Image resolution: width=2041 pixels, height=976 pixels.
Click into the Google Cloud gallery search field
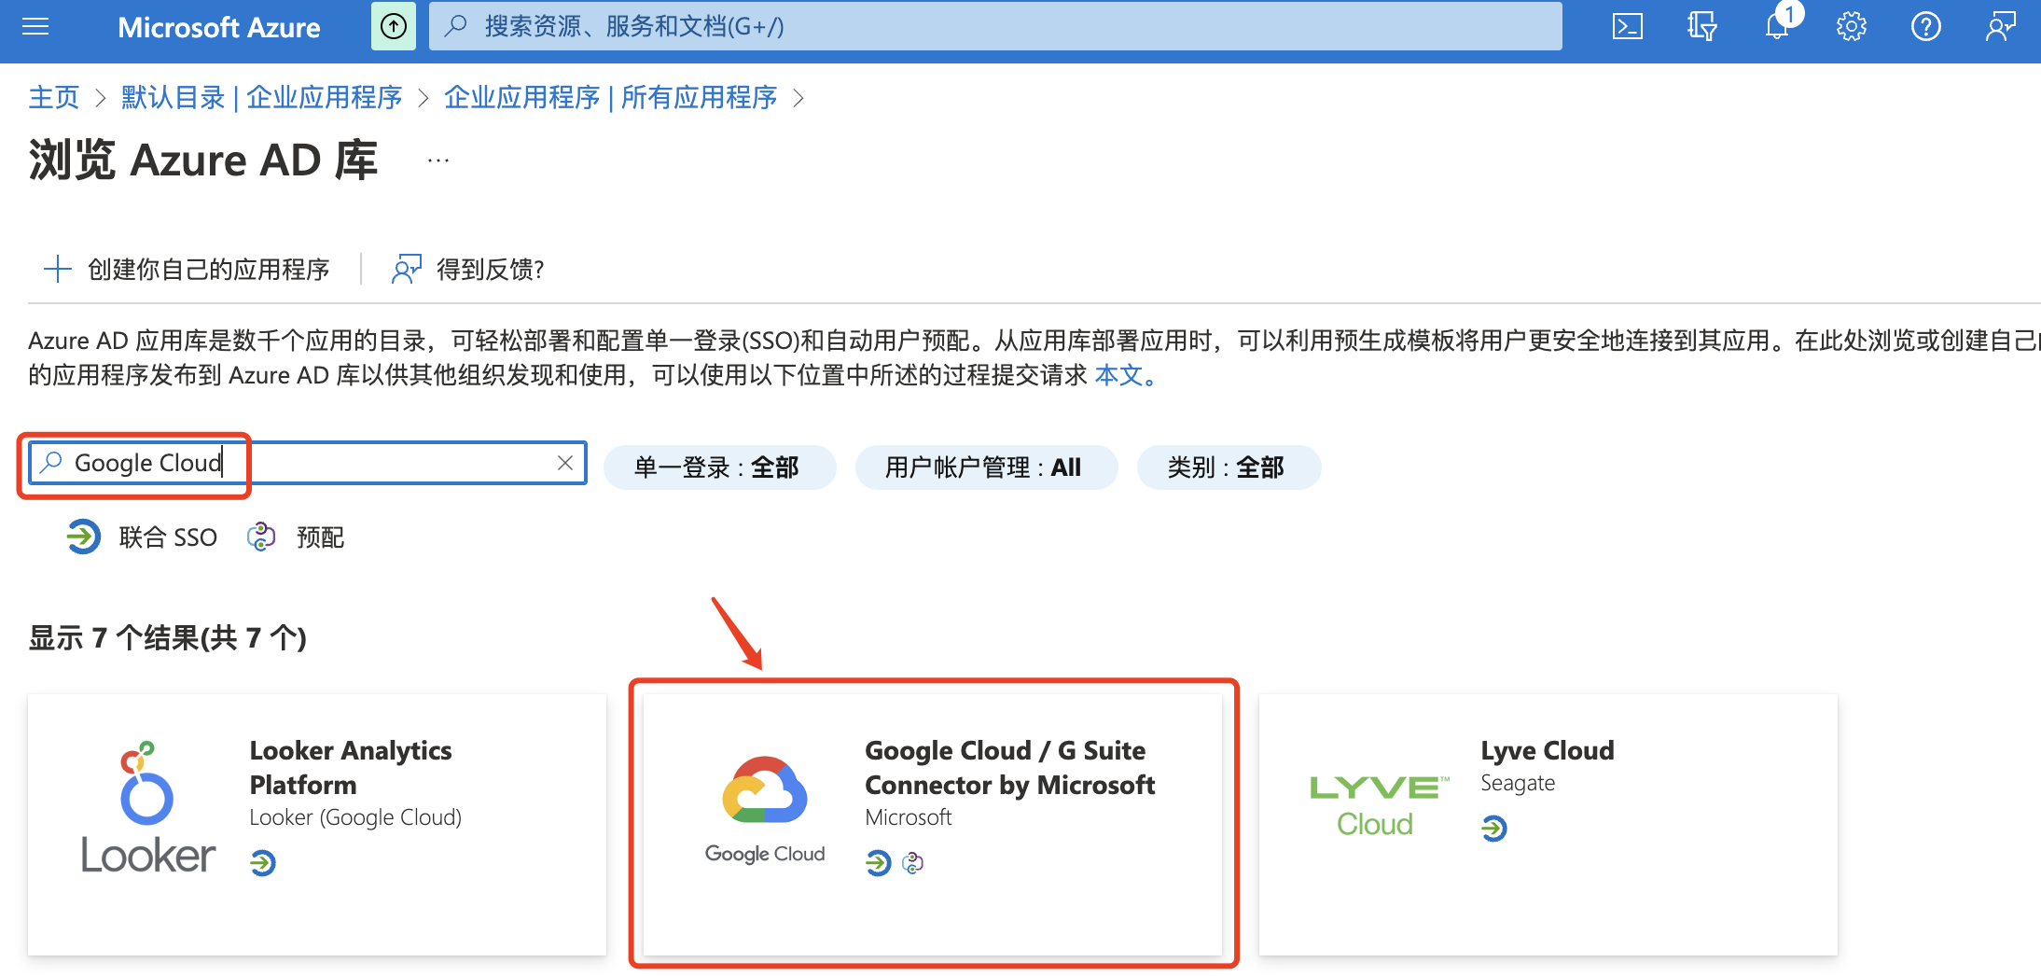pyautogui.click(x=308, y=463)
